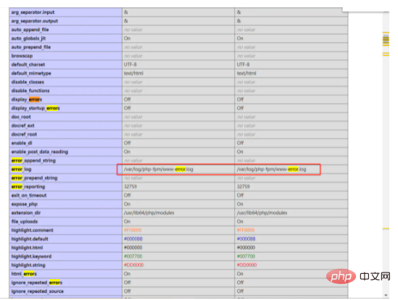398x300 pixels.
Task: Select the doc_root directive name
Action: [x=21, y=117]
